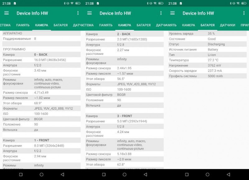Tap the Wi-Fi status icon on left screen

tap(72, 3)
